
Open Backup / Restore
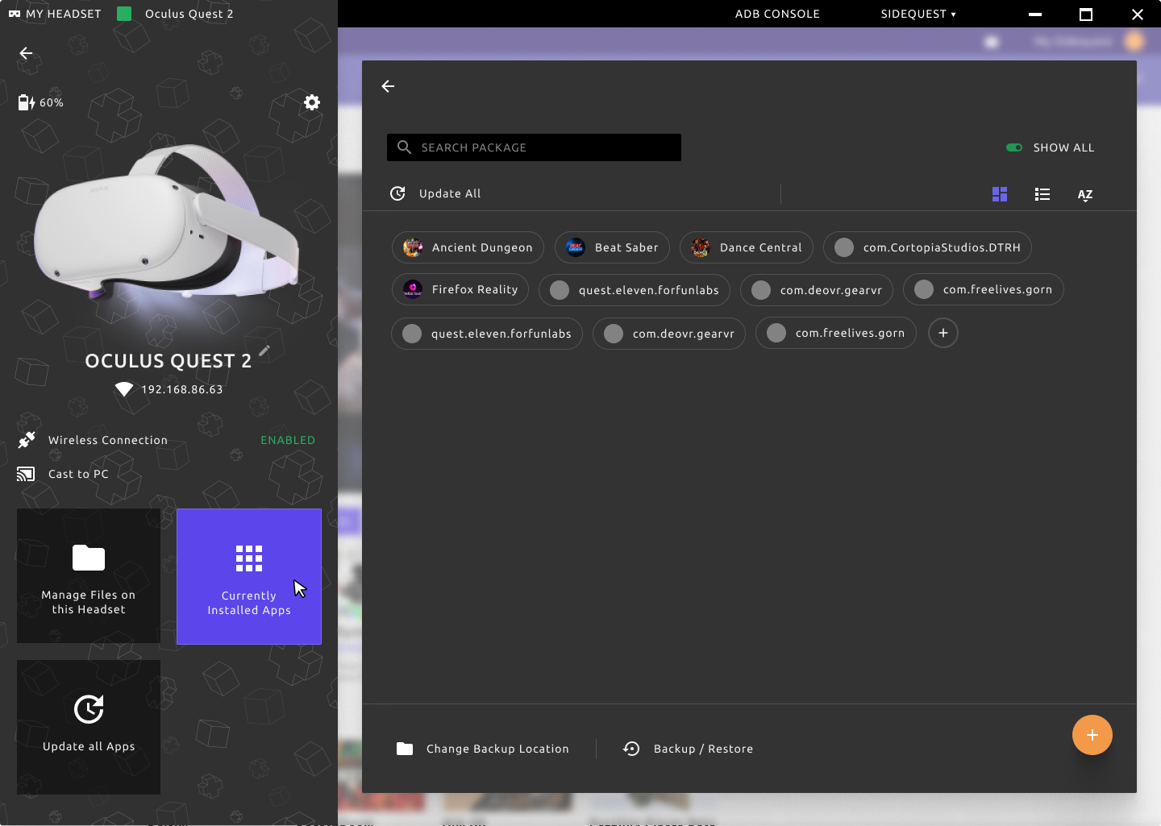[x=688, y=749]
